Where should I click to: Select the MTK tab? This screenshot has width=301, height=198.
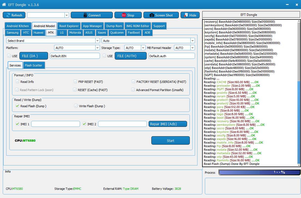(x=51, y=33)
